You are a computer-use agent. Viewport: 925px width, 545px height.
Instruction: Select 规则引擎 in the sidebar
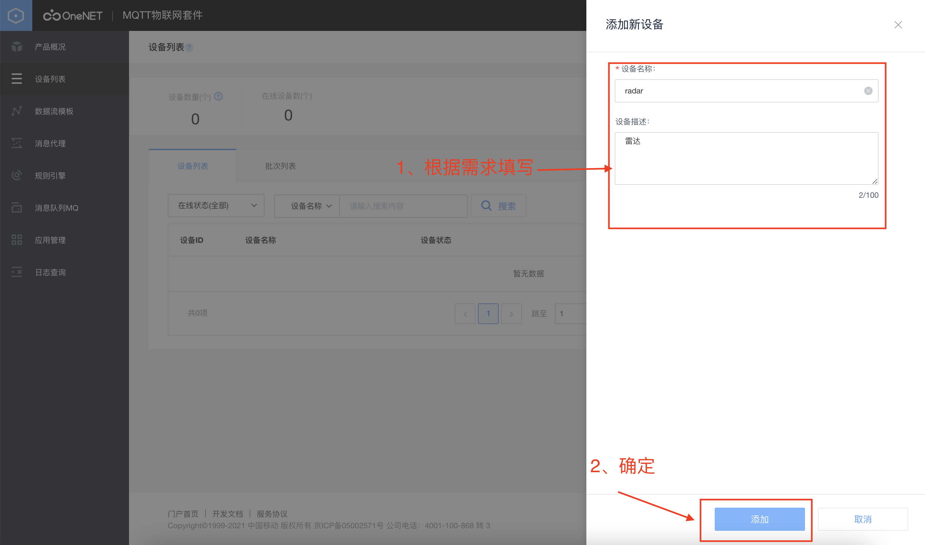[x=50, y=175]
